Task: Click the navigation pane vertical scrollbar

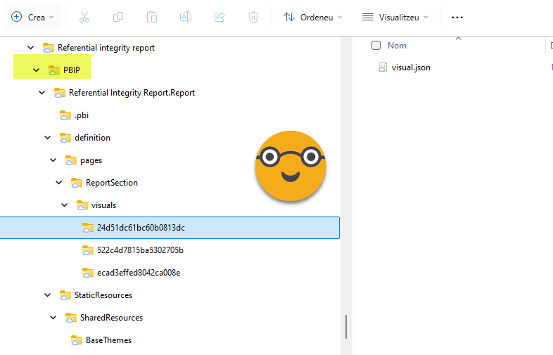Action: pos(345,326)
